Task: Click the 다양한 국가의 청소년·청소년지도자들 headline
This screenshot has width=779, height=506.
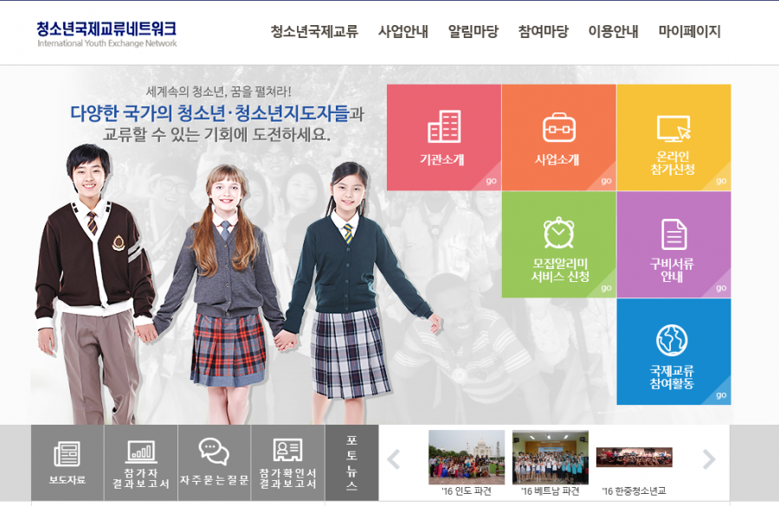Action: (x=209, y=113)
